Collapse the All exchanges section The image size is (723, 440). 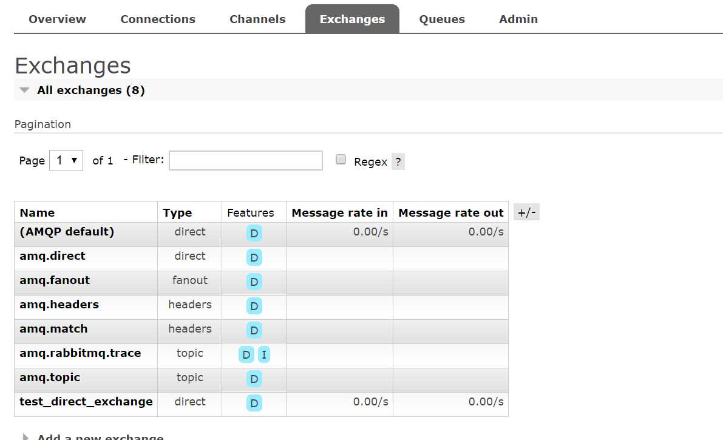pyautogui.click(x=91, y=90)
